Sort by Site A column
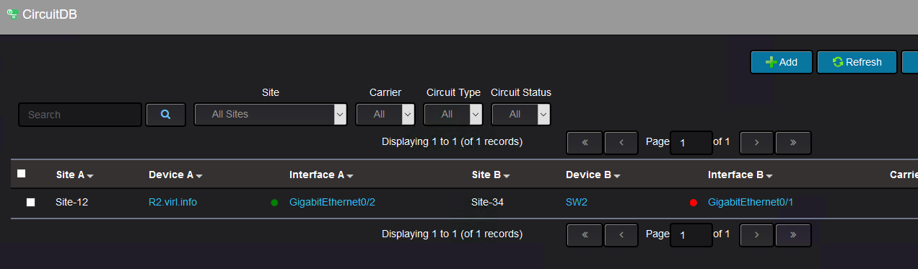918x269 pixels. pyautogui.click(x=75, y=175)
